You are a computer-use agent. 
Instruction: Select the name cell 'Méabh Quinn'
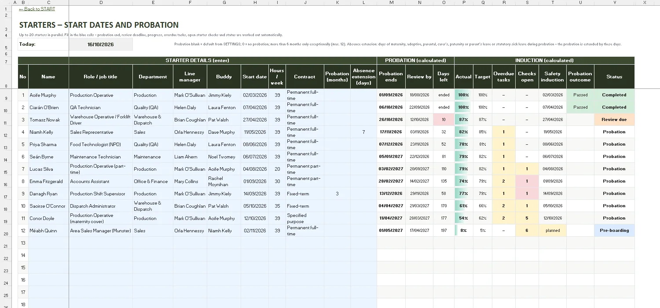pos(48,231)
